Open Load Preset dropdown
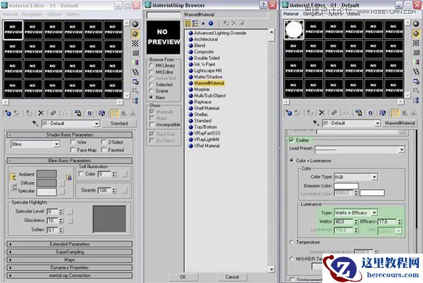This screenshot has height=283, width=423. click(x=402, y=149)
